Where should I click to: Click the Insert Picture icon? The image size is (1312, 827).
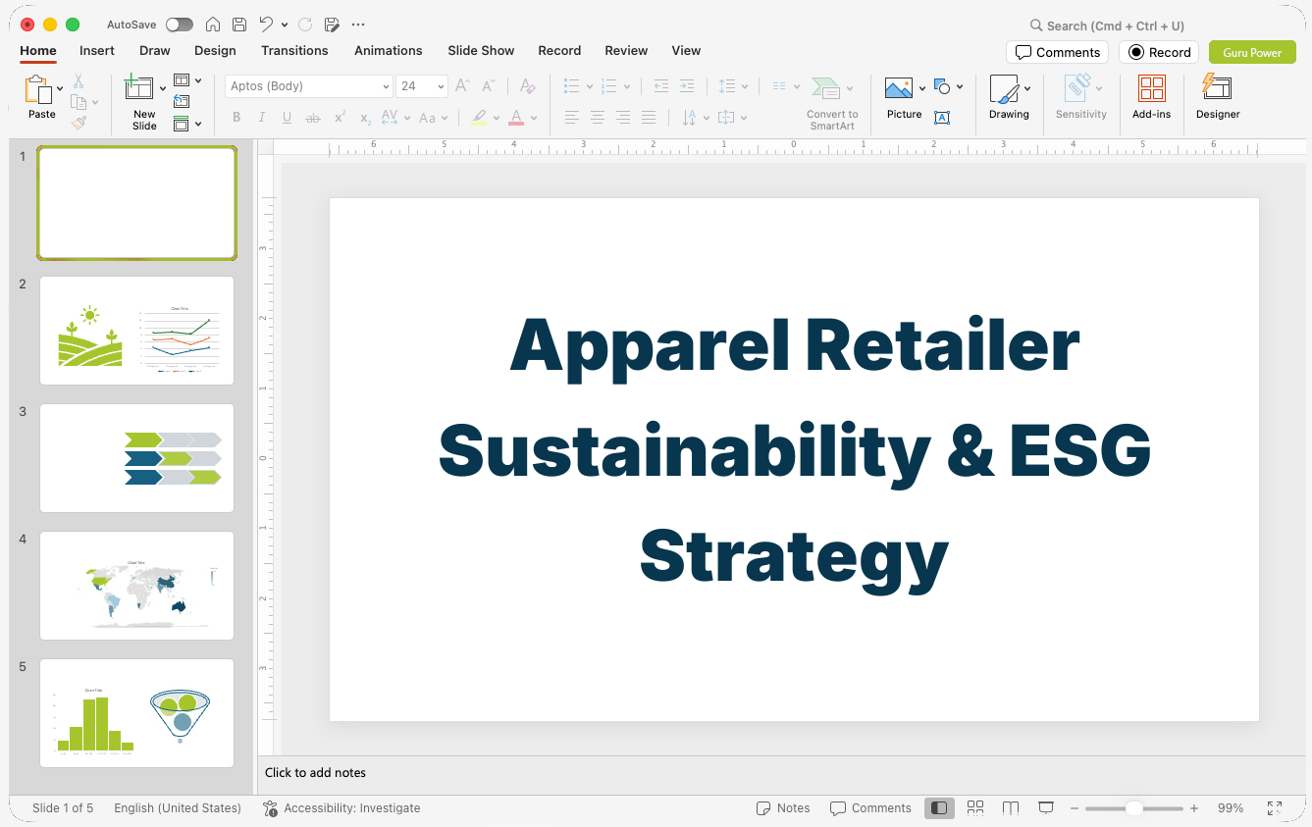point(899,88)
